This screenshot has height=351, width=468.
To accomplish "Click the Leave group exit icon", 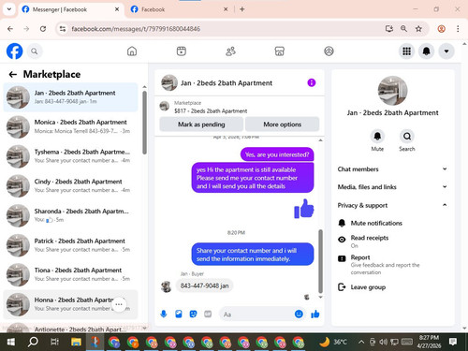I will [342, 287].
